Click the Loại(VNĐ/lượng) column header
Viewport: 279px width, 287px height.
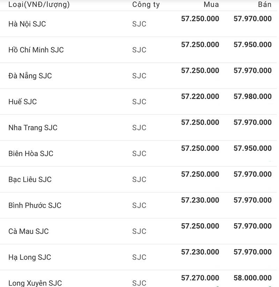[x=39, y=5]
